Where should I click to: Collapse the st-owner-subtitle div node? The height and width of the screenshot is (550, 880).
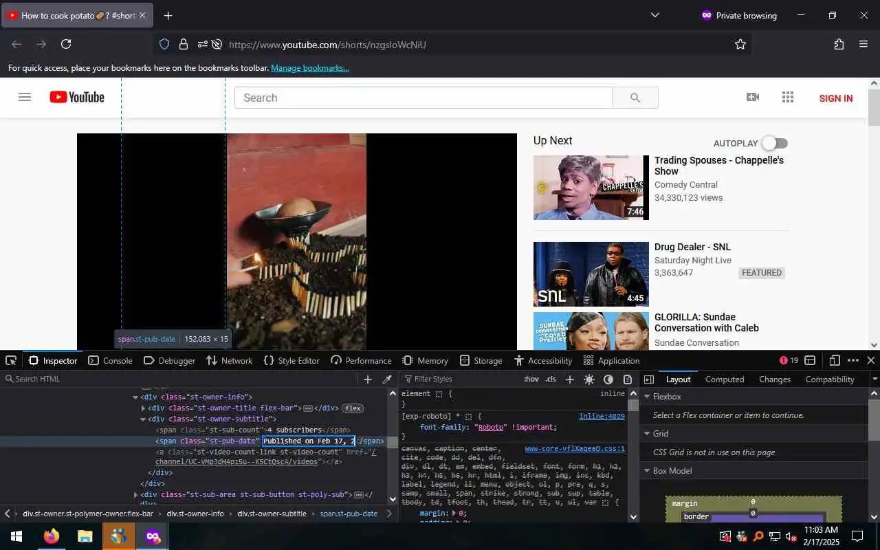(x=143, y=419)
